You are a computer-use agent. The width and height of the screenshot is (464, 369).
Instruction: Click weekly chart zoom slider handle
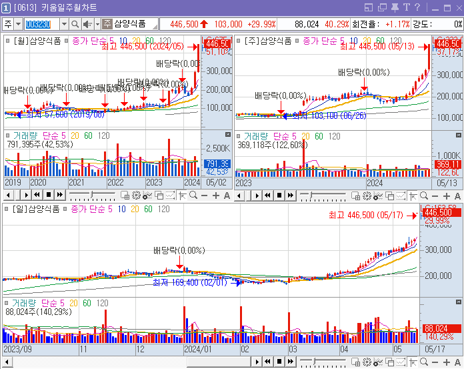tap(311, 195)
